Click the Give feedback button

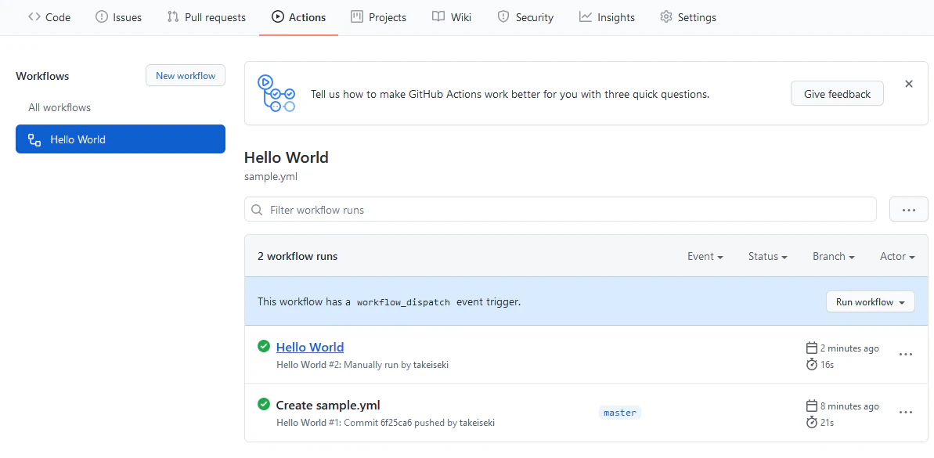837,94
